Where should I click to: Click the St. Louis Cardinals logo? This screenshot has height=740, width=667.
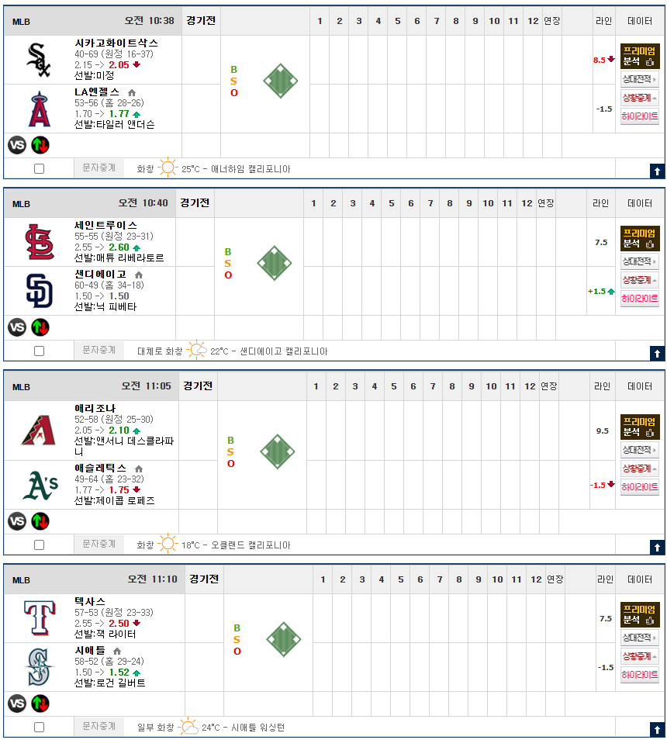pos(40,242)
